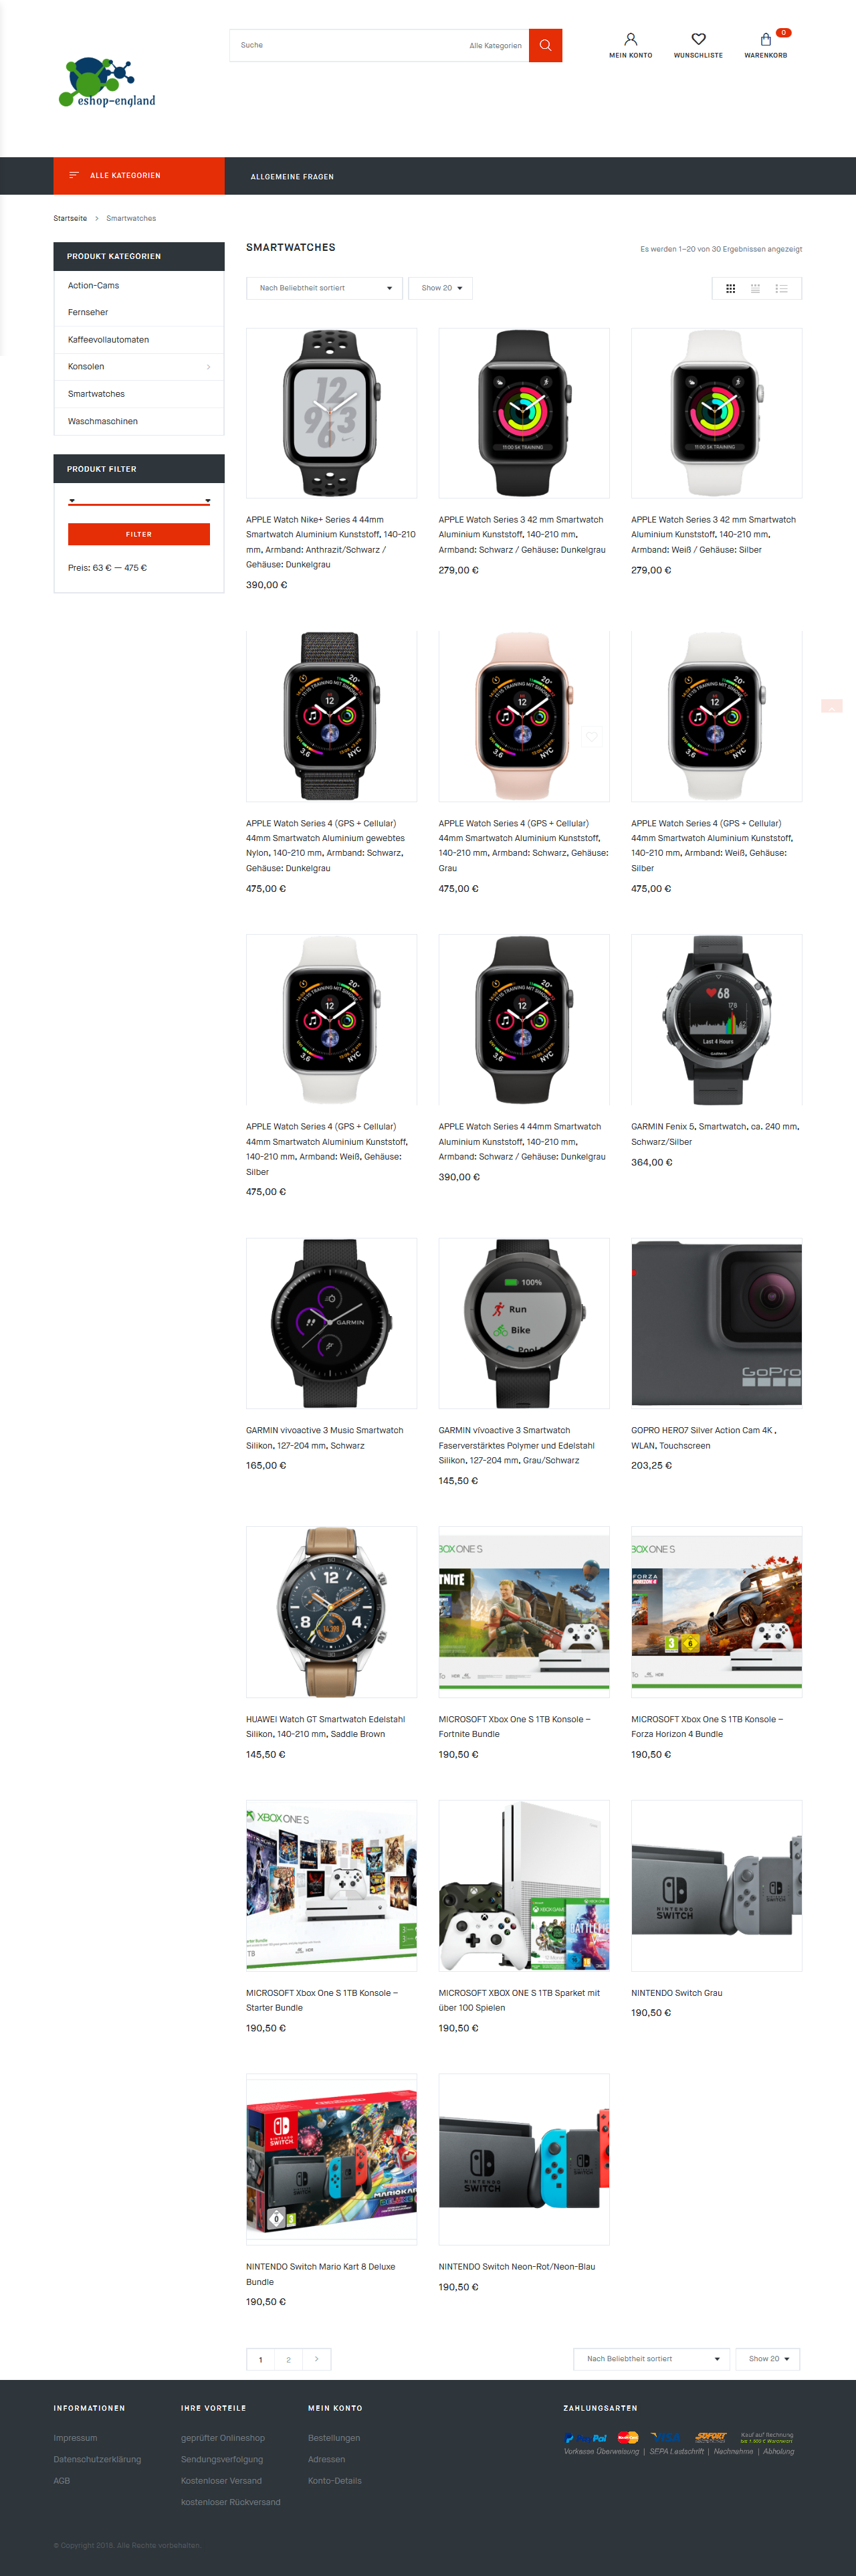Open the Alle Kategorien menu
The width and height of the screenshot is (856, 2576).
(x=139, y=175)
